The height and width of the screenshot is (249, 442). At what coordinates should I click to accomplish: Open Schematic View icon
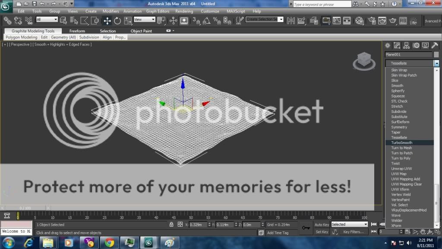click(x=347, y=21)
